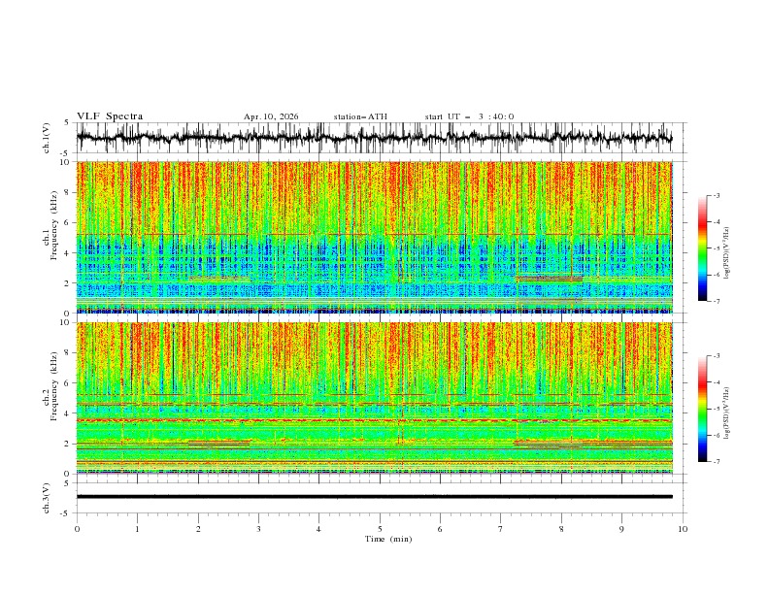Viewport: 769px width, 594px height.
Task: Click the ch.1 'Frequency (kHz)' axis label
Action: [54, 225]
